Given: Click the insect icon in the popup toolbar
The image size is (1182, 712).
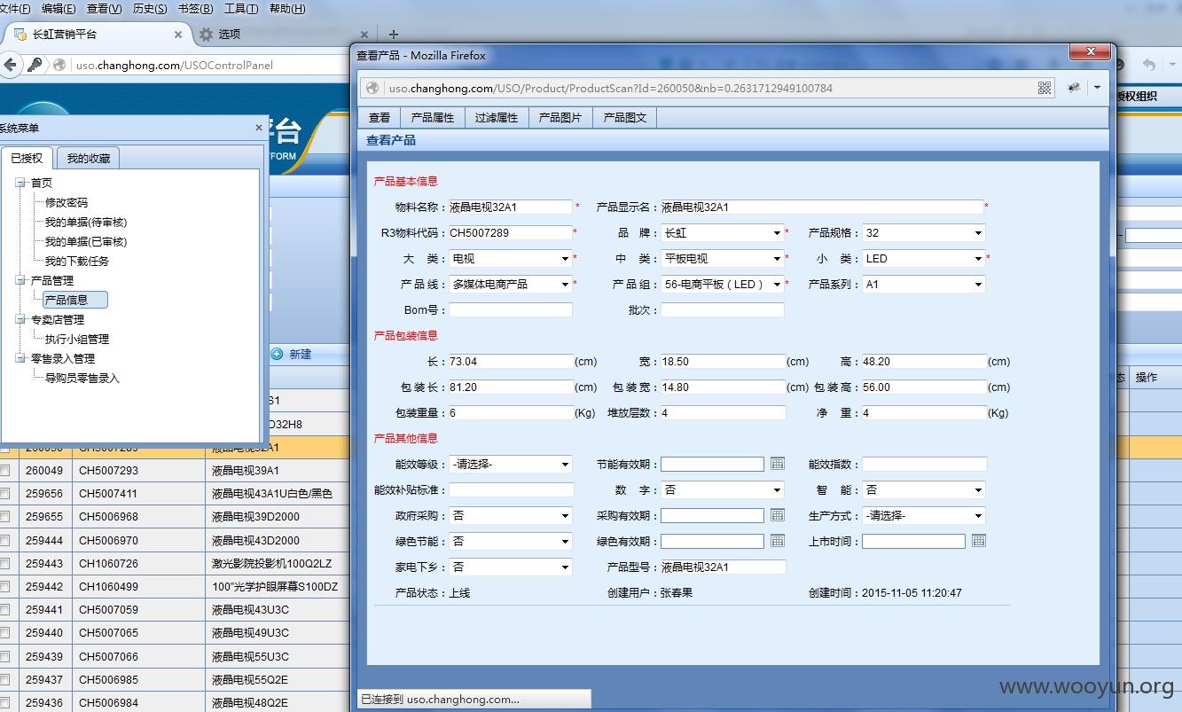Looking at the screenshot, I should [x=1074, y=88].
